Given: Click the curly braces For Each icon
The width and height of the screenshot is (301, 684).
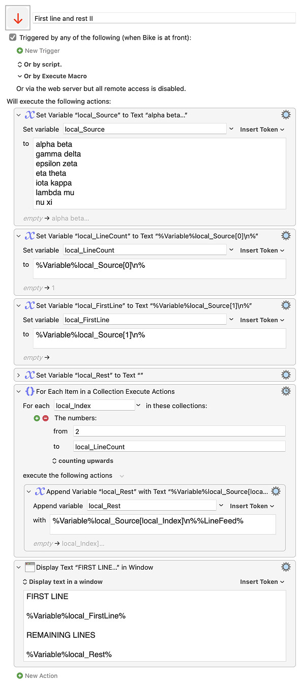Looking at the screenshot, I should [29, 391].
